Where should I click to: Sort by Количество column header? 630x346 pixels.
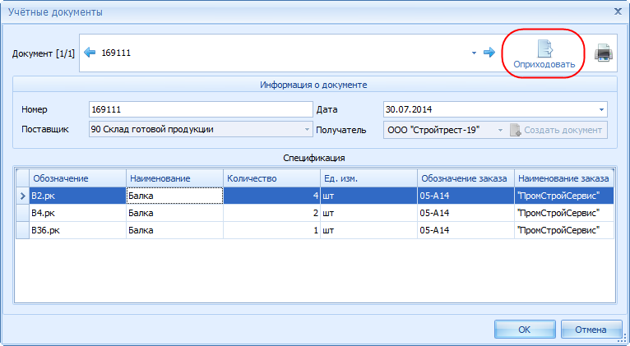pyautogui.click(x=271, y=178)
